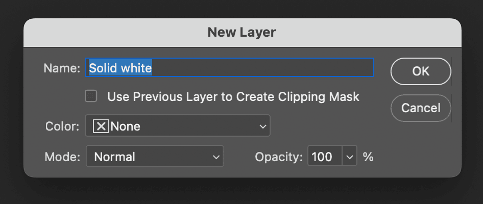Click the Opacity value field showing 100
Screen dimensions: 483x204
[x=325, y=157]
